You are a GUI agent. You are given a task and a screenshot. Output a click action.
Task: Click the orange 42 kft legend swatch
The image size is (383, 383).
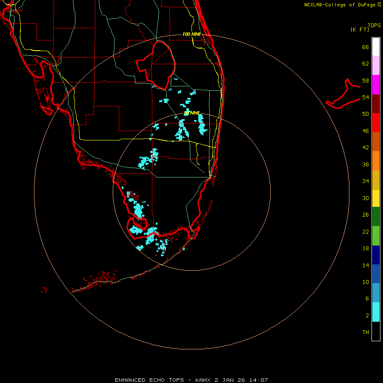pyautogui.click(x=376, y=161)
